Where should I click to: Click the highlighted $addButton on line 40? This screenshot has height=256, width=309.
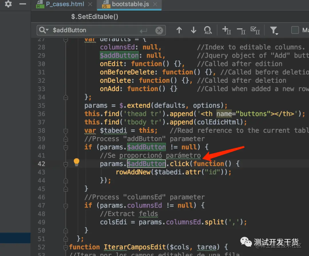tap(146, 147)
